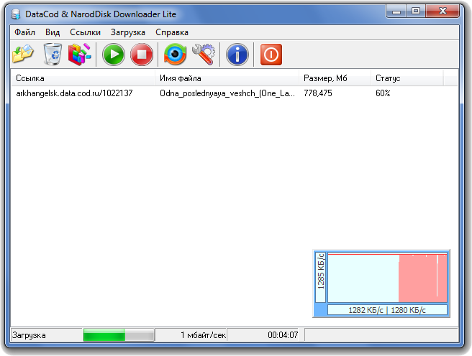Open the Загрузка menu

128,32
